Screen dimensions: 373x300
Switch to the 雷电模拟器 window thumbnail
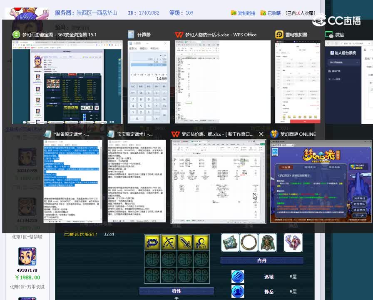click(298, 82)
